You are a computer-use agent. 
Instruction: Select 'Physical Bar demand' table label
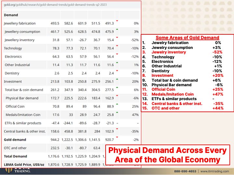tap(22, 98)
